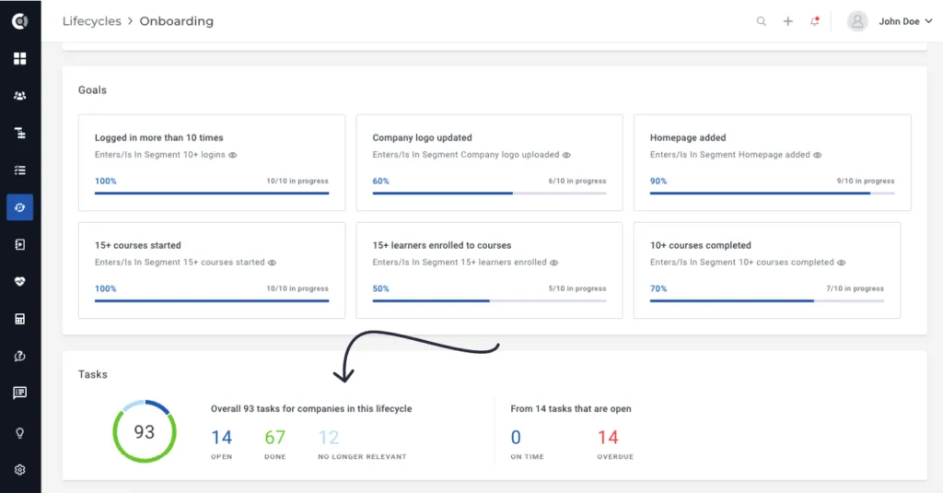The height and width of the screenshot is (493, 943).
Task: Open the customers people icon in sidebar
Action: point(20,96)
